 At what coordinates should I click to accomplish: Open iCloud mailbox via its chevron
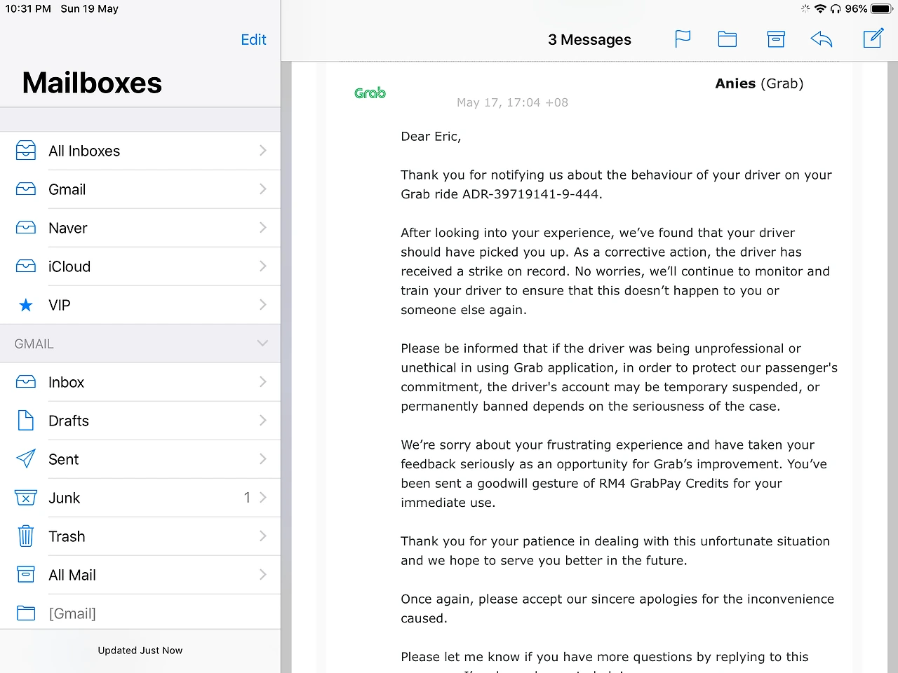click(x=263, y=266)
